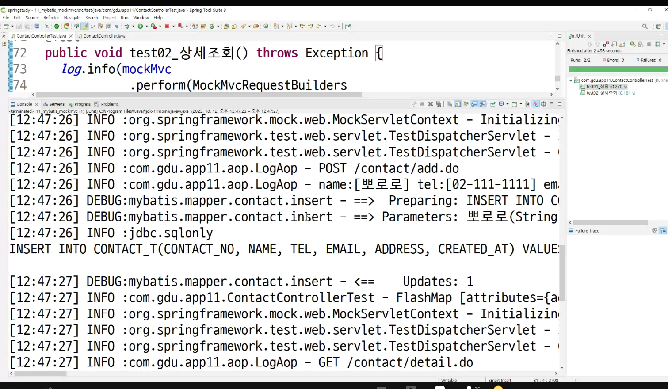Open the Navigate menu
Image resolution: width=668 pixels, height=389 pixels.
72,18
